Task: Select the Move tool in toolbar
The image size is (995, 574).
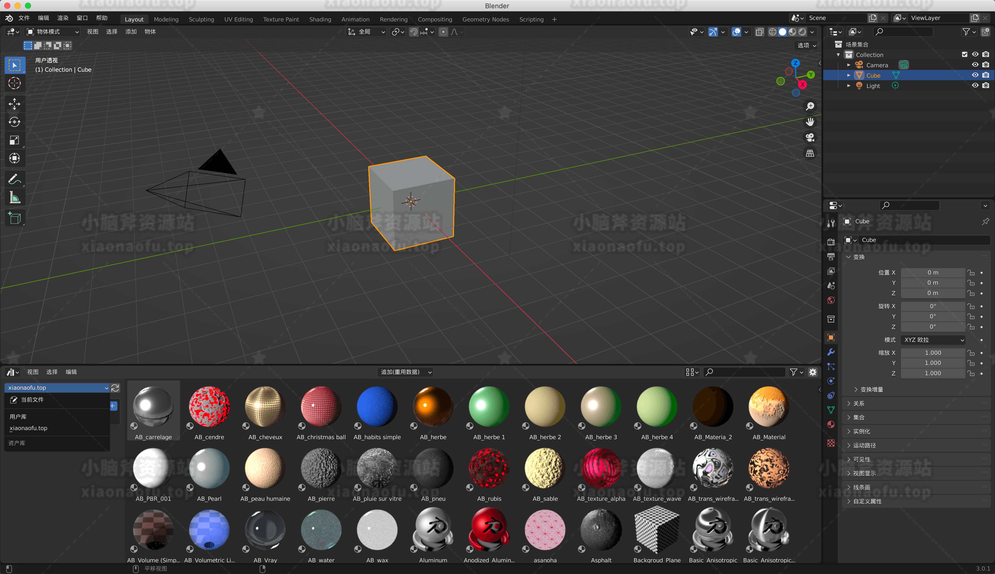Action: tap(15, 104)
